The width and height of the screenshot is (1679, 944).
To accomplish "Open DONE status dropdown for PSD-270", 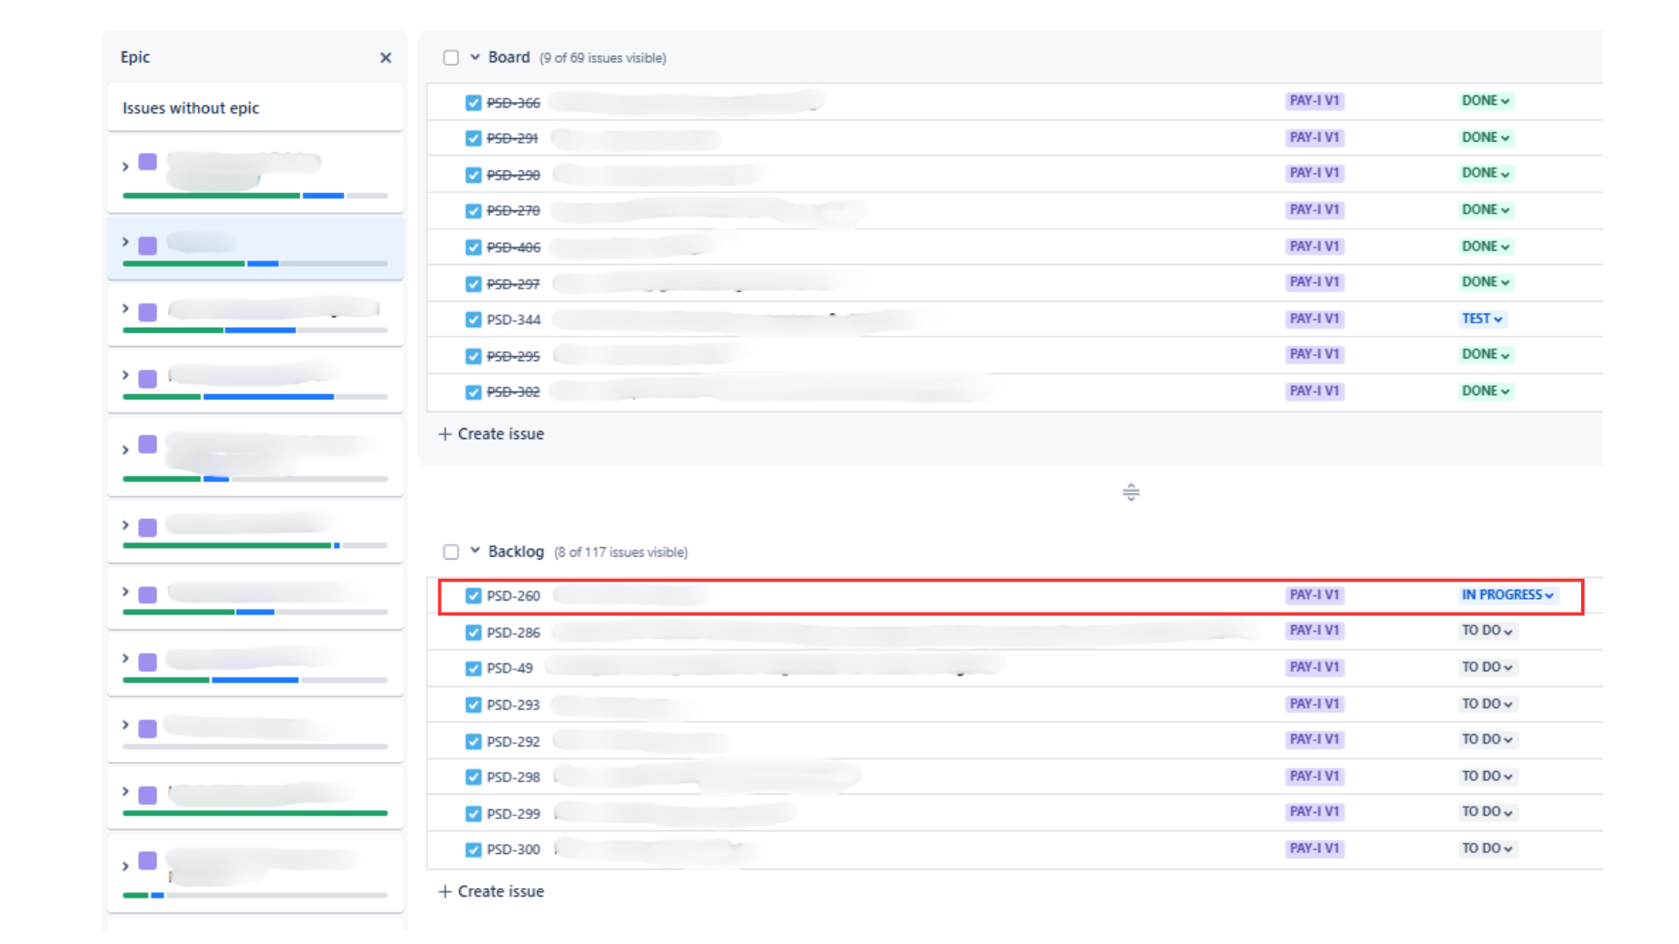I will click(x=1485, y=210).
